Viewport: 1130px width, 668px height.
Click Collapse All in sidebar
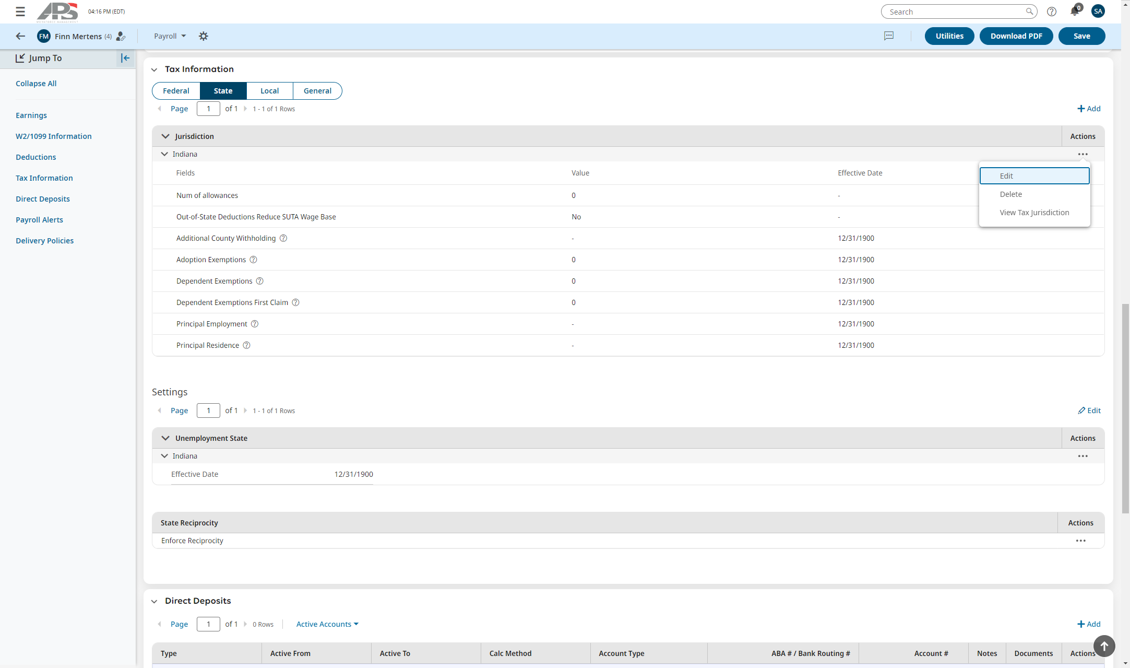[36, 84]
